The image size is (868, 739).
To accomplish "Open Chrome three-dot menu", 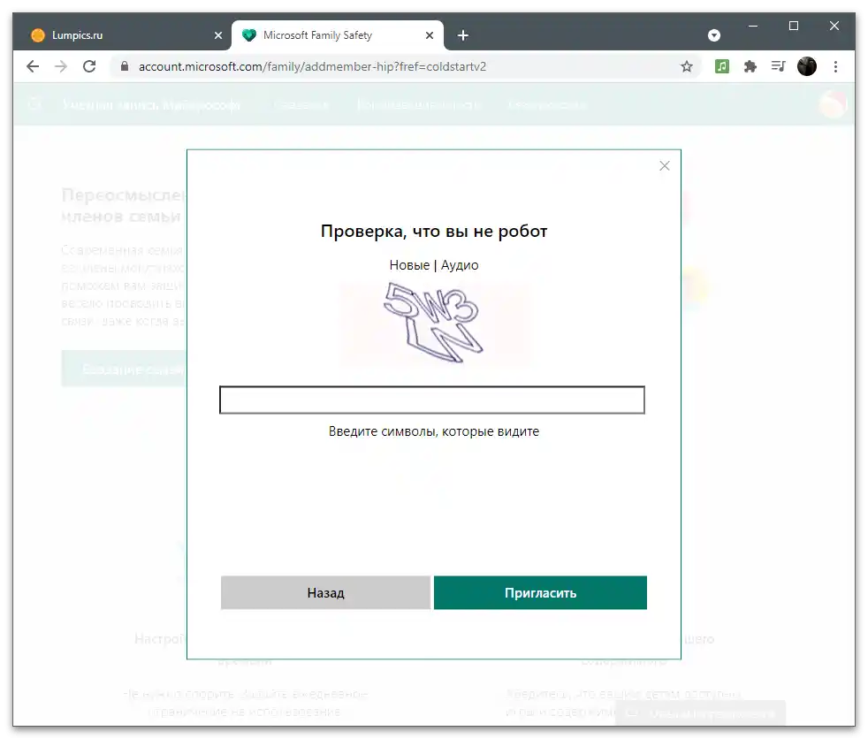I will [x=835, y=66].
